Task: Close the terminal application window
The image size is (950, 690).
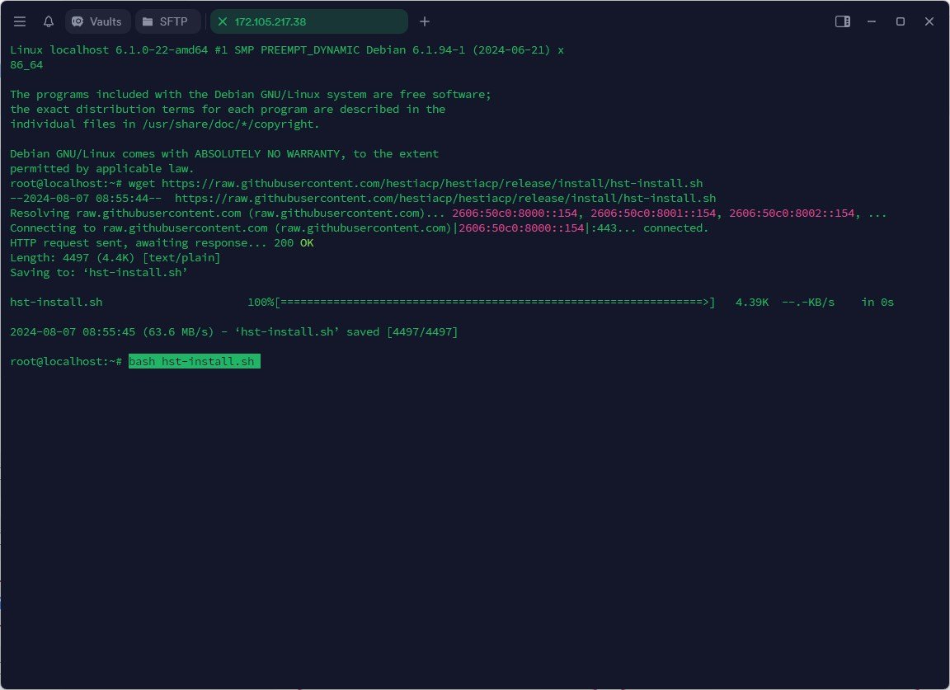Action: (x=929, y=21)
